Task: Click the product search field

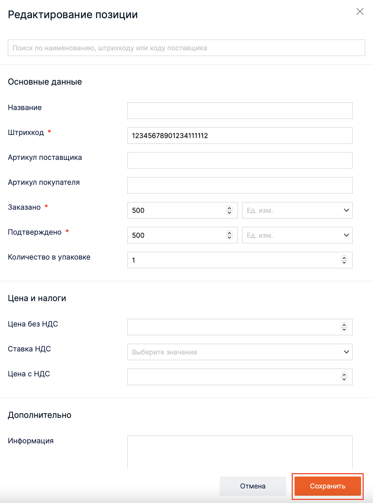Action: (186, 48)
